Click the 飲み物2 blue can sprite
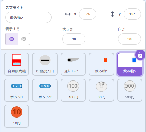 pos(129,65)
